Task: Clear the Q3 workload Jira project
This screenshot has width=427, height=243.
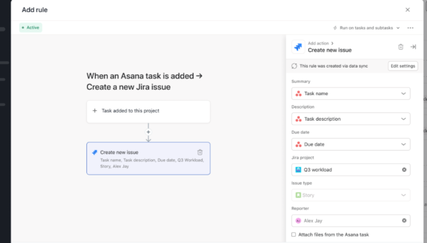Action: point(404,170)
